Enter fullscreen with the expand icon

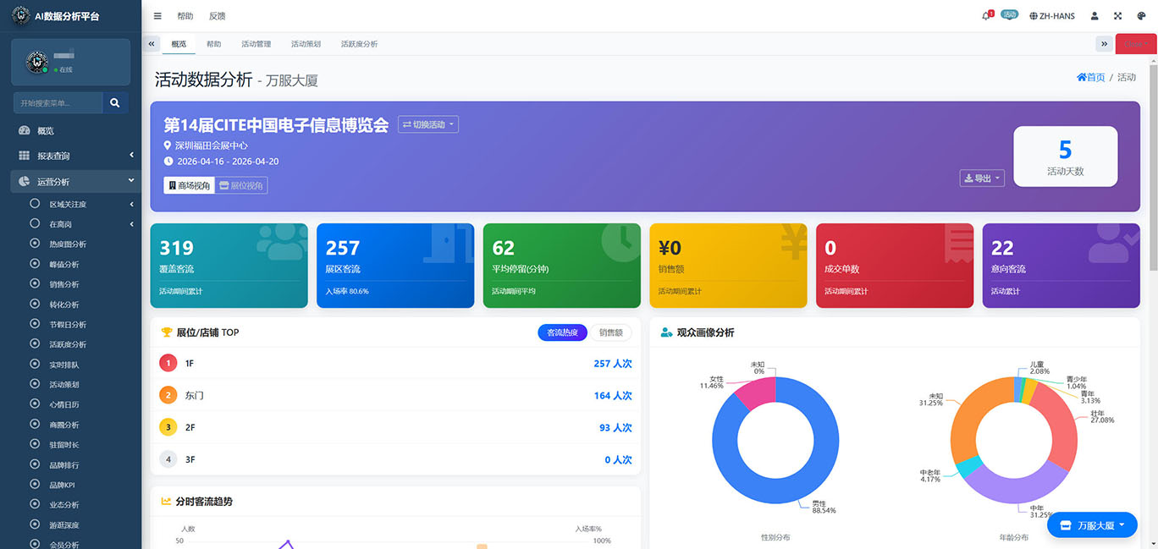coord(1117,16)
